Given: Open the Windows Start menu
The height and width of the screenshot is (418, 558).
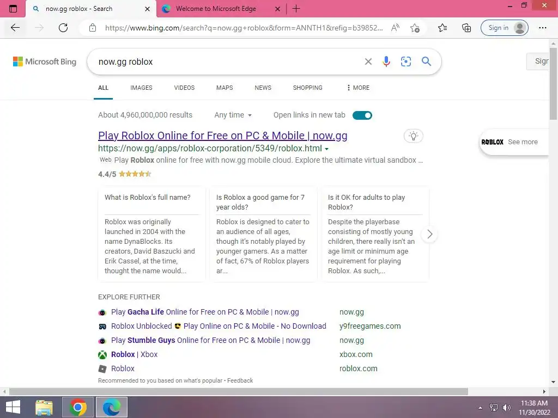Looking at the screenshot, I should pos(13,407).
